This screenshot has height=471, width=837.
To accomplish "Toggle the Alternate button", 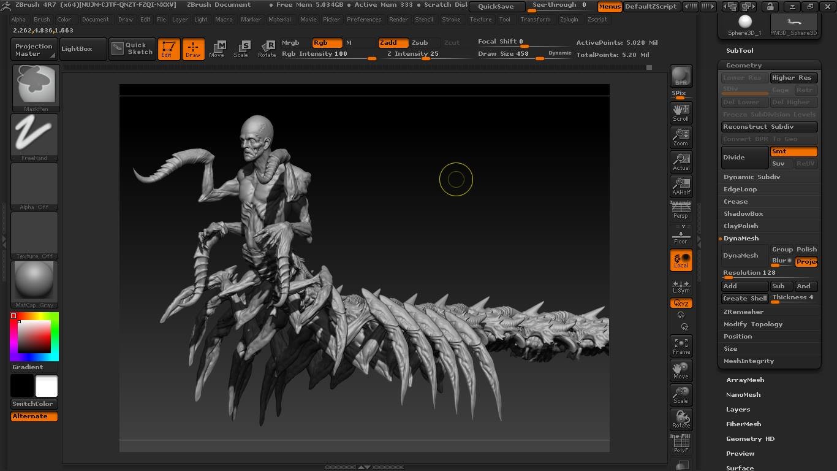I will pos(34,416).
